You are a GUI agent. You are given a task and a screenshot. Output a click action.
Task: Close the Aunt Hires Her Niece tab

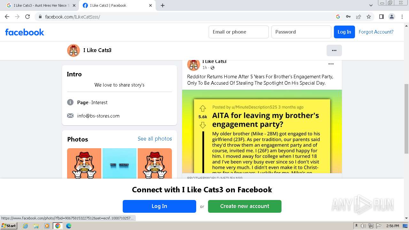click(74, 5)
